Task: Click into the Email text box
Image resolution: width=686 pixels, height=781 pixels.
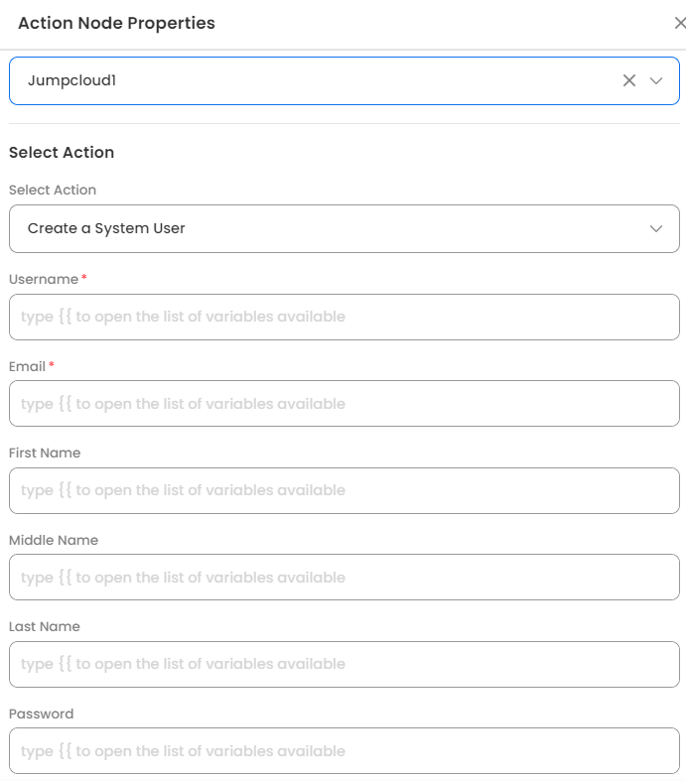Action: click(343, 404)
